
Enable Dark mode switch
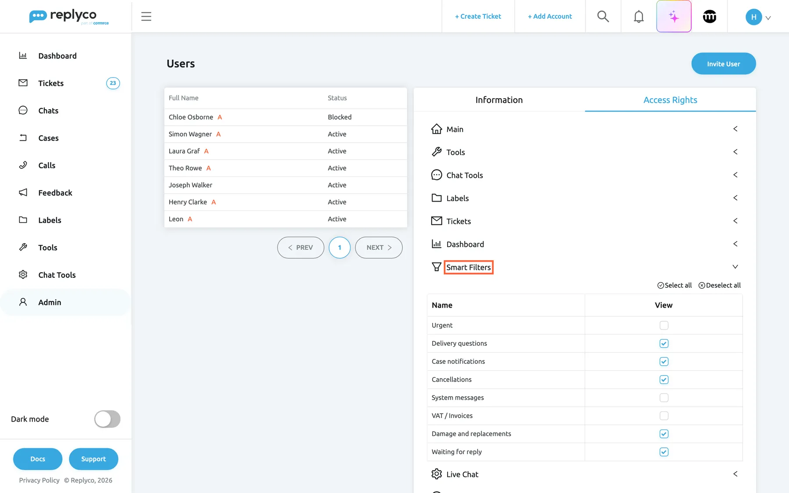pos(107,419)
